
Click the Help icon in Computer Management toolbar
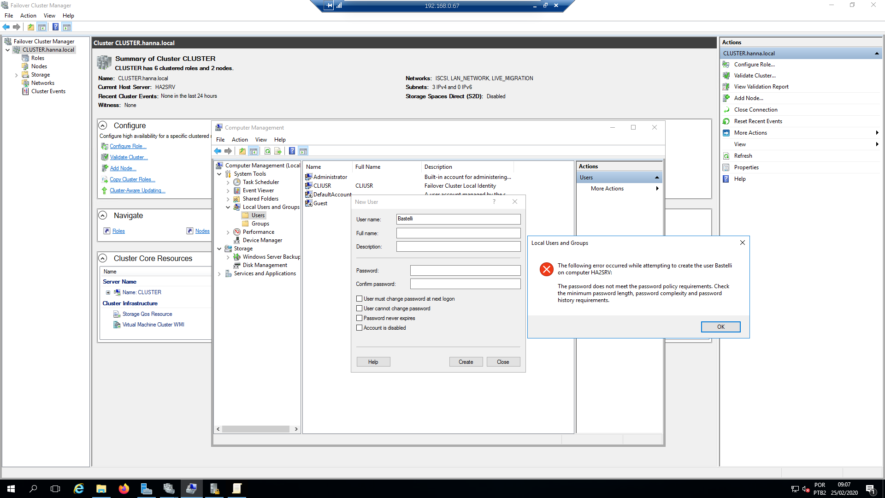(292, 151)
